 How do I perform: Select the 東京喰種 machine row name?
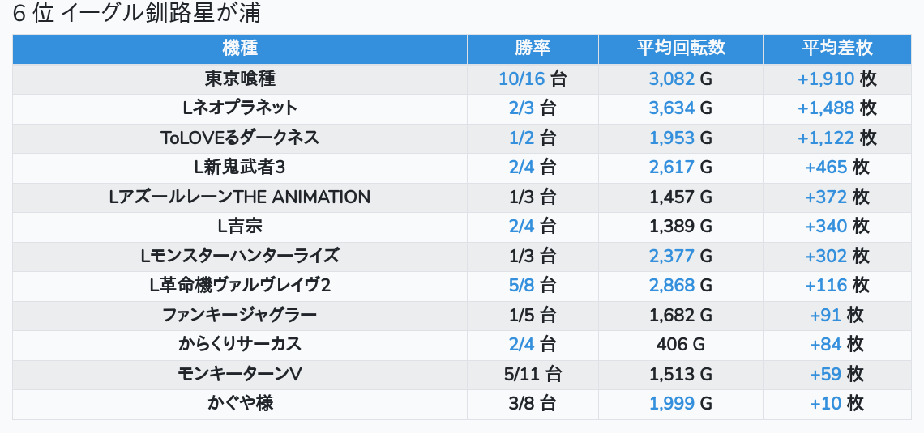click(x=240, y=79)
